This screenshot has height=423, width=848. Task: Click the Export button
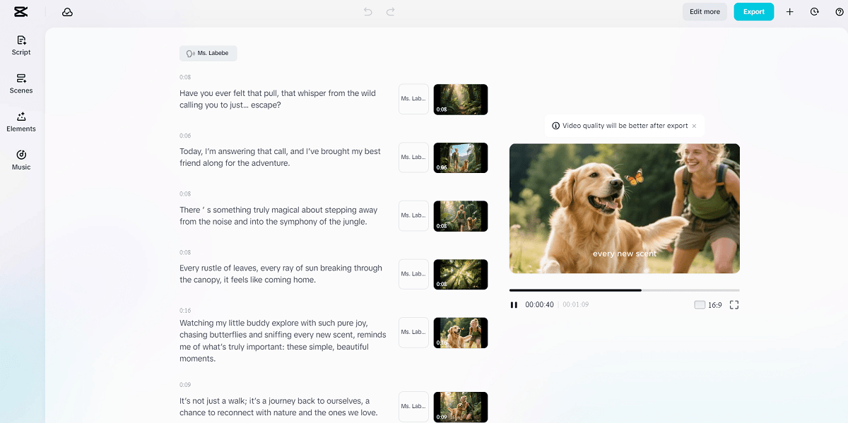point(753,12)
